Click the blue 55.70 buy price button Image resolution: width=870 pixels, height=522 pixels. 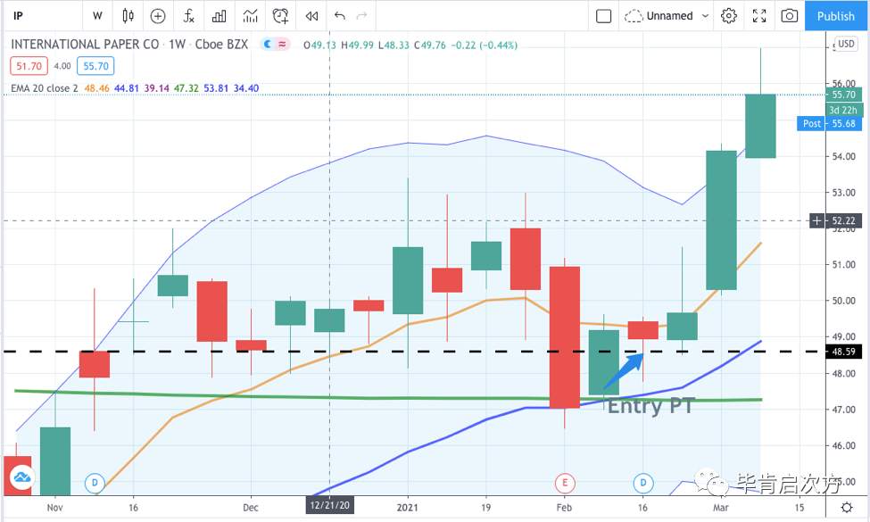(95, 66)
